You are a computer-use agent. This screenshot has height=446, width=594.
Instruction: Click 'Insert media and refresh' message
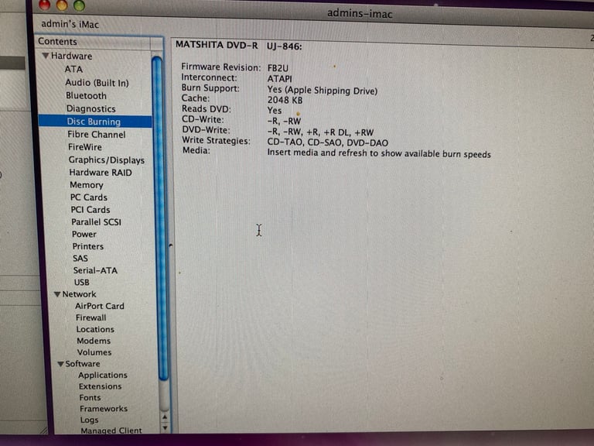379,153
